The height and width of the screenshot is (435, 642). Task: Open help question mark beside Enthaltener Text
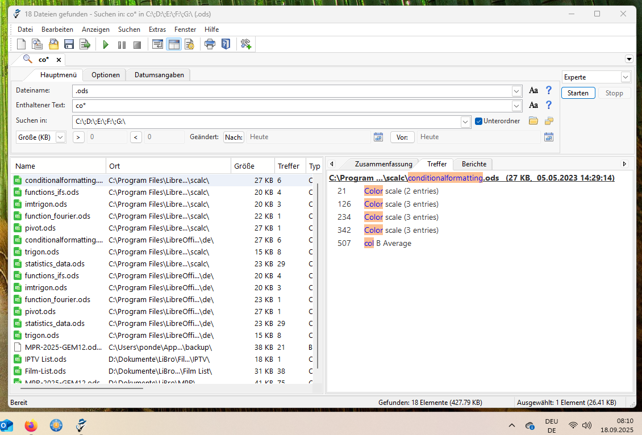tap(549, 105)
